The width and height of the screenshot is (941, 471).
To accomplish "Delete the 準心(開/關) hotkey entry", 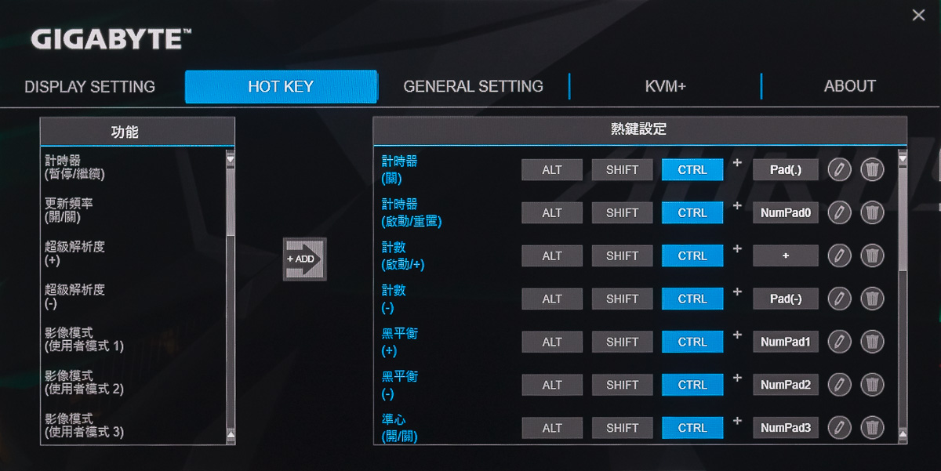I will (872, 428).
